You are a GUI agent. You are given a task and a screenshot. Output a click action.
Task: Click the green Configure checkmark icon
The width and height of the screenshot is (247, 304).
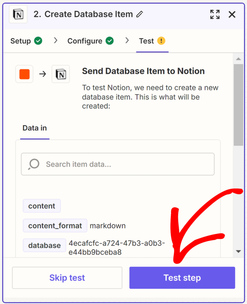tap(110, 41)
